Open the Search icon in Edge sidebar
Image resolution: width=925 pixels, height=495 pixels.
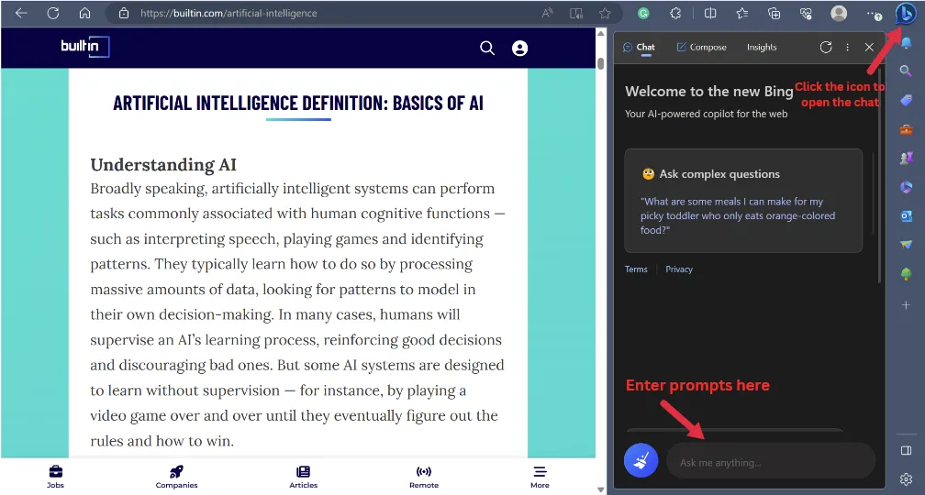tap(906, 71)
